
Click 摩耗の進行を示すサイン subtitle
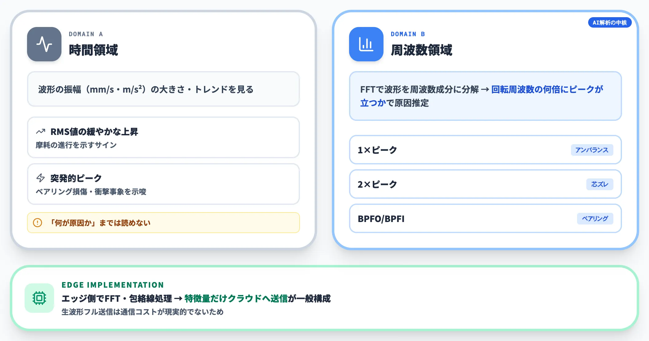click(x=76, y=145)
